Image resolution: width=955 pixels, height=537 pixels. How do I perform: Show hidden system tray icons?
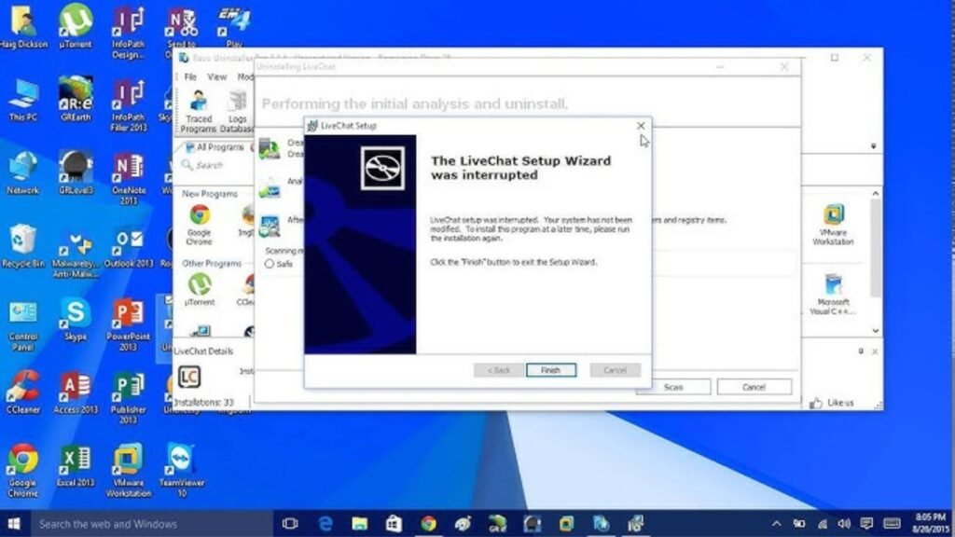pyautogui.click(x=776, y=524)
